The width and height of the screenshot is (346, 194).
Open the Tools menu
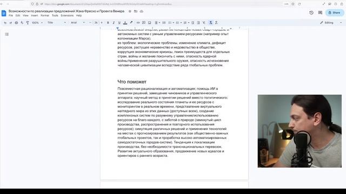click(x=55, y=16)
